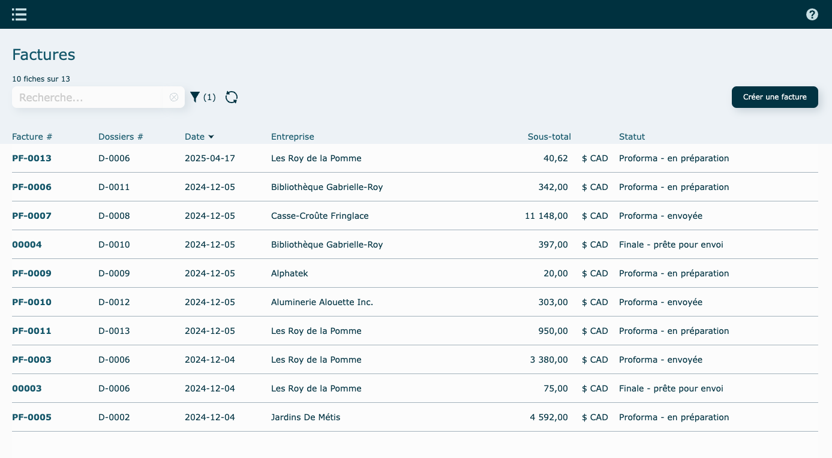Viewport: 832px width, 458px height.
Task: Open final invoice 00004
Action: (27, 245)
